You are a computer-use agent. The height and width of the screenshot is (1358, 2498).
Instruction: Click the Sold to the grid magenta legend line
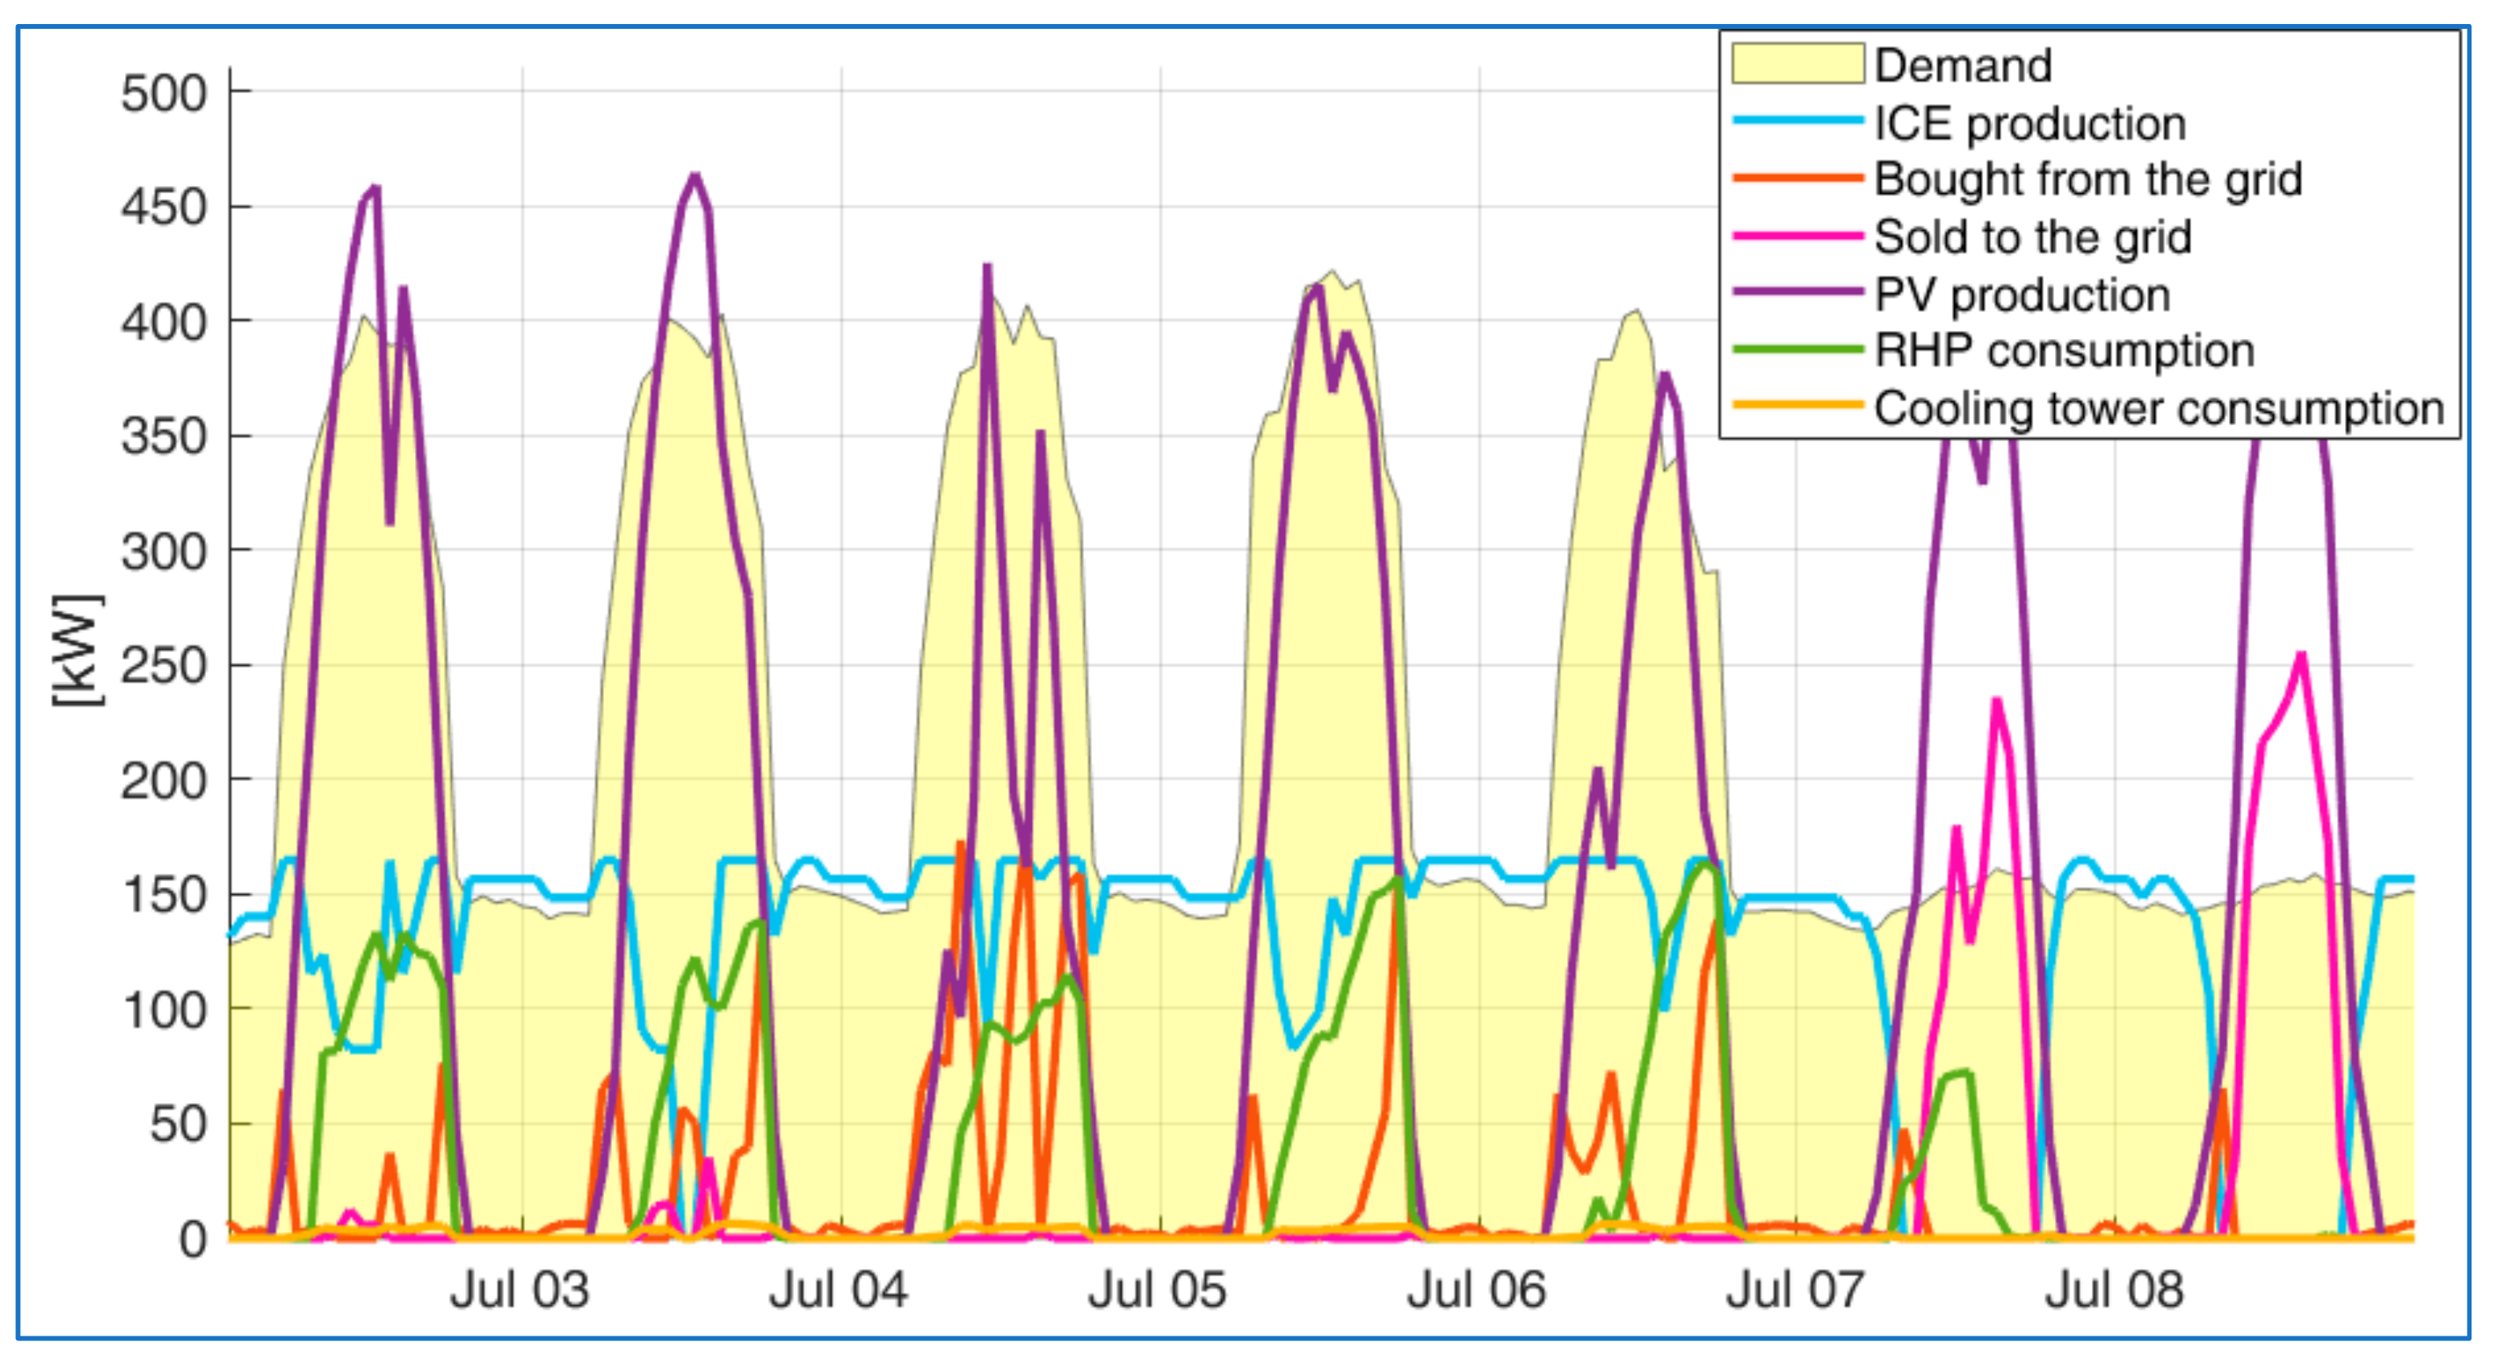(x=1797, y=236)
